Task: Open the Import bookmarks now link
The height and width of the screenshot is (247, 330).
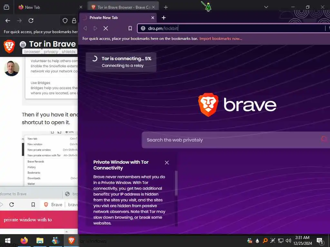Action: [220, 39]
